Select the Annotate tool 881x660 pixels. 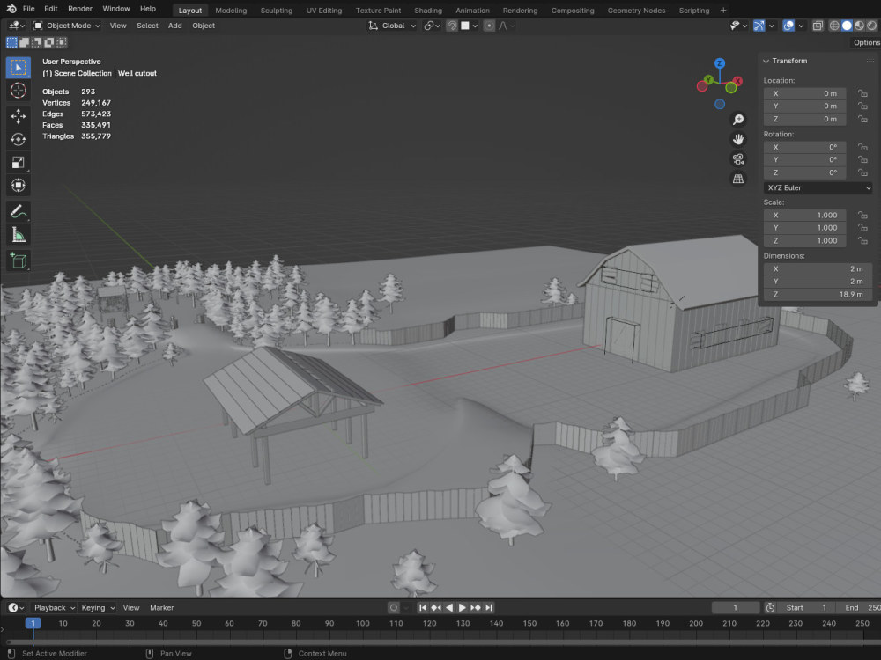pyautogui.click(x=18, y=211)
